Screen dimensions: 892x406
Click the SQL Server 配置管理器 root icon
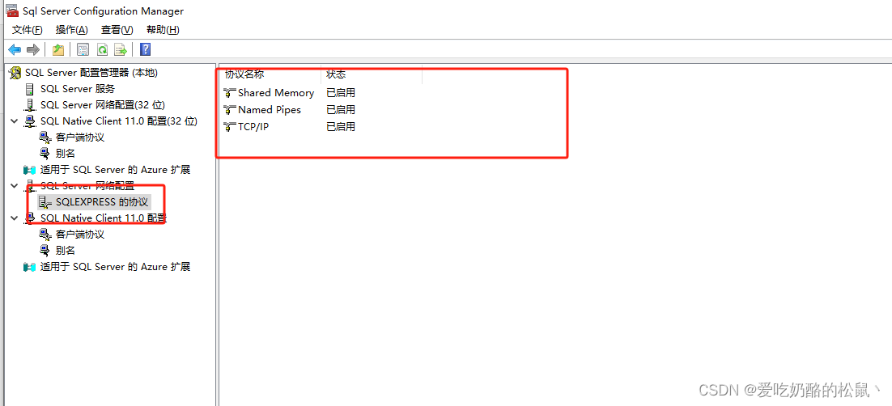coord(15,73)
